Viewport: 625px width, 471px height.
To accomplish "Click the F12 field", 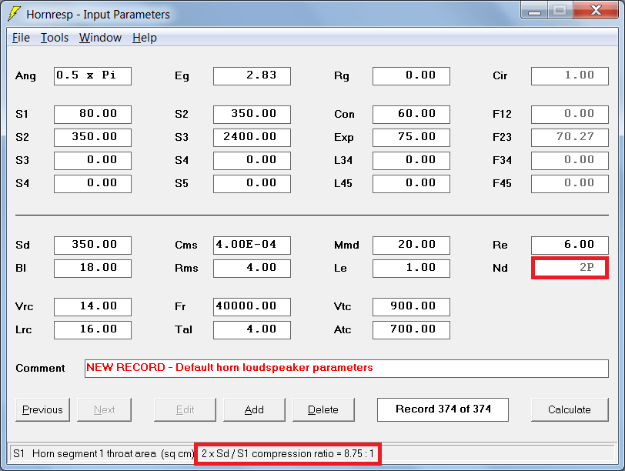I will pyautogui.click(x=570, y=115).
